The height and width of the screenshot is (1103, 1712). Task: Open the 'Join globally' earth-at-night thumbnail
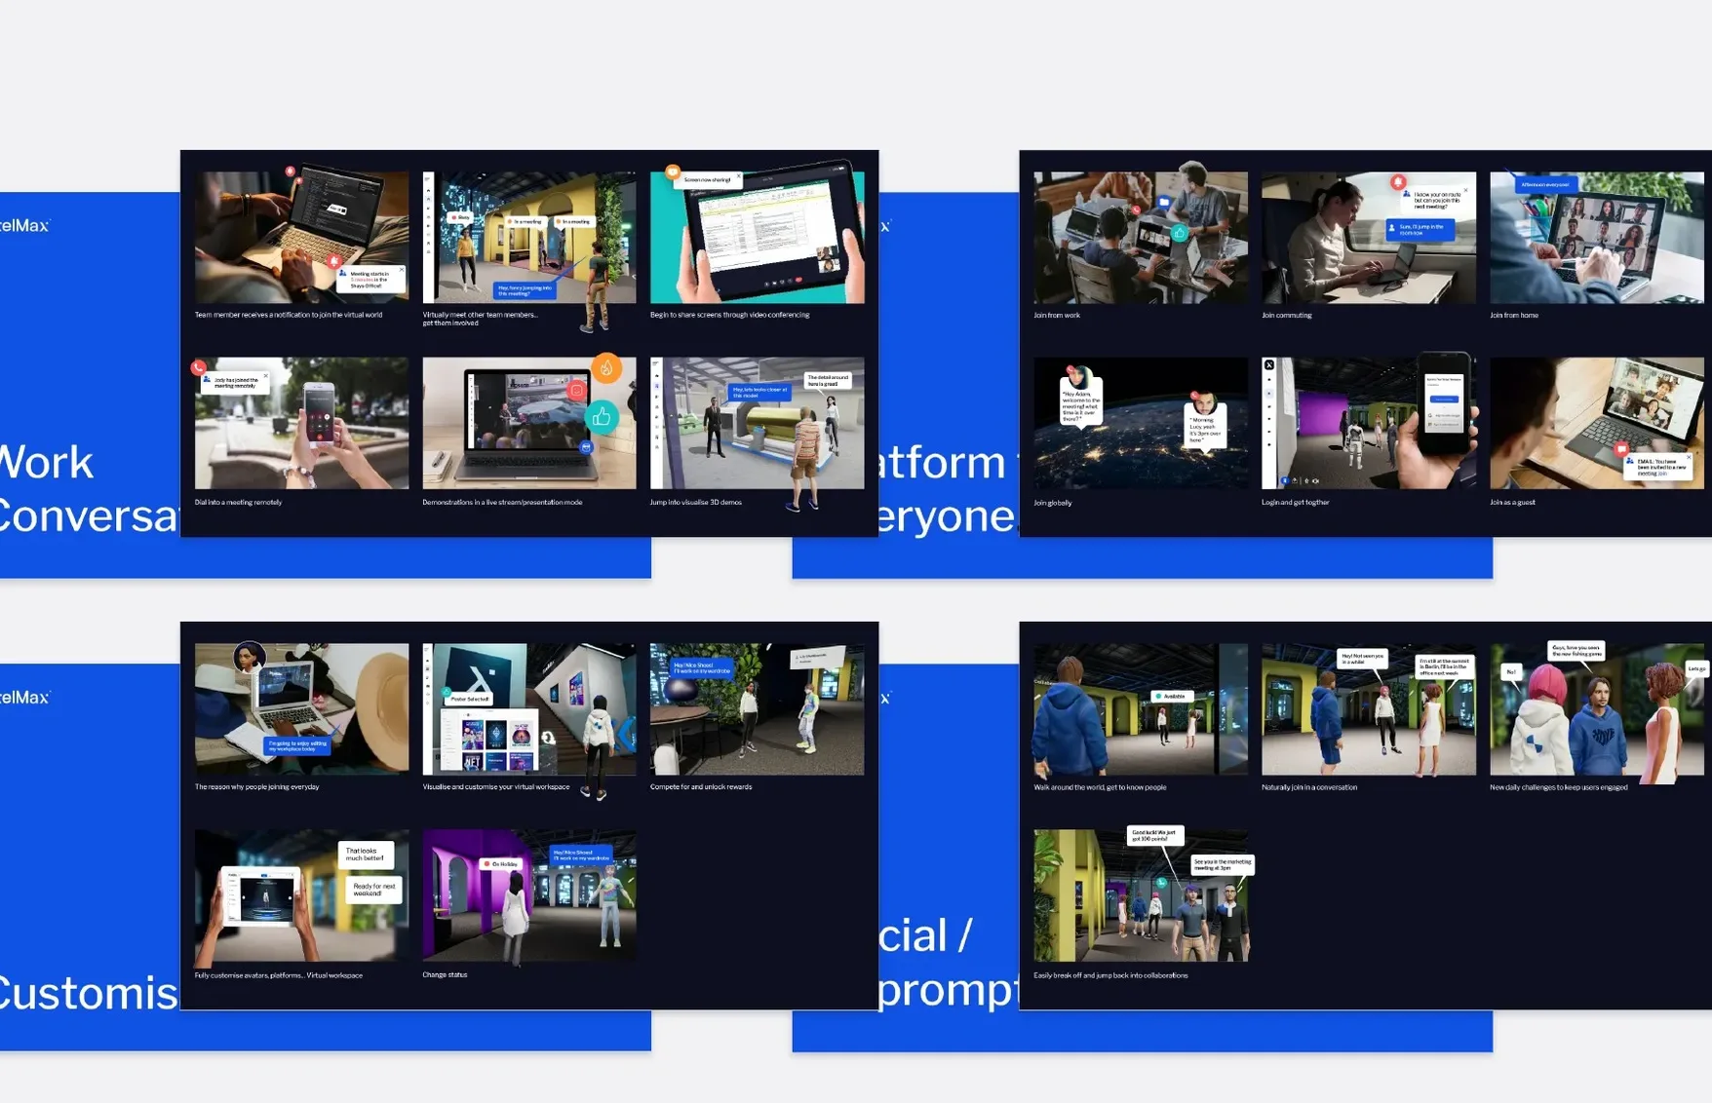[1141, 423]
